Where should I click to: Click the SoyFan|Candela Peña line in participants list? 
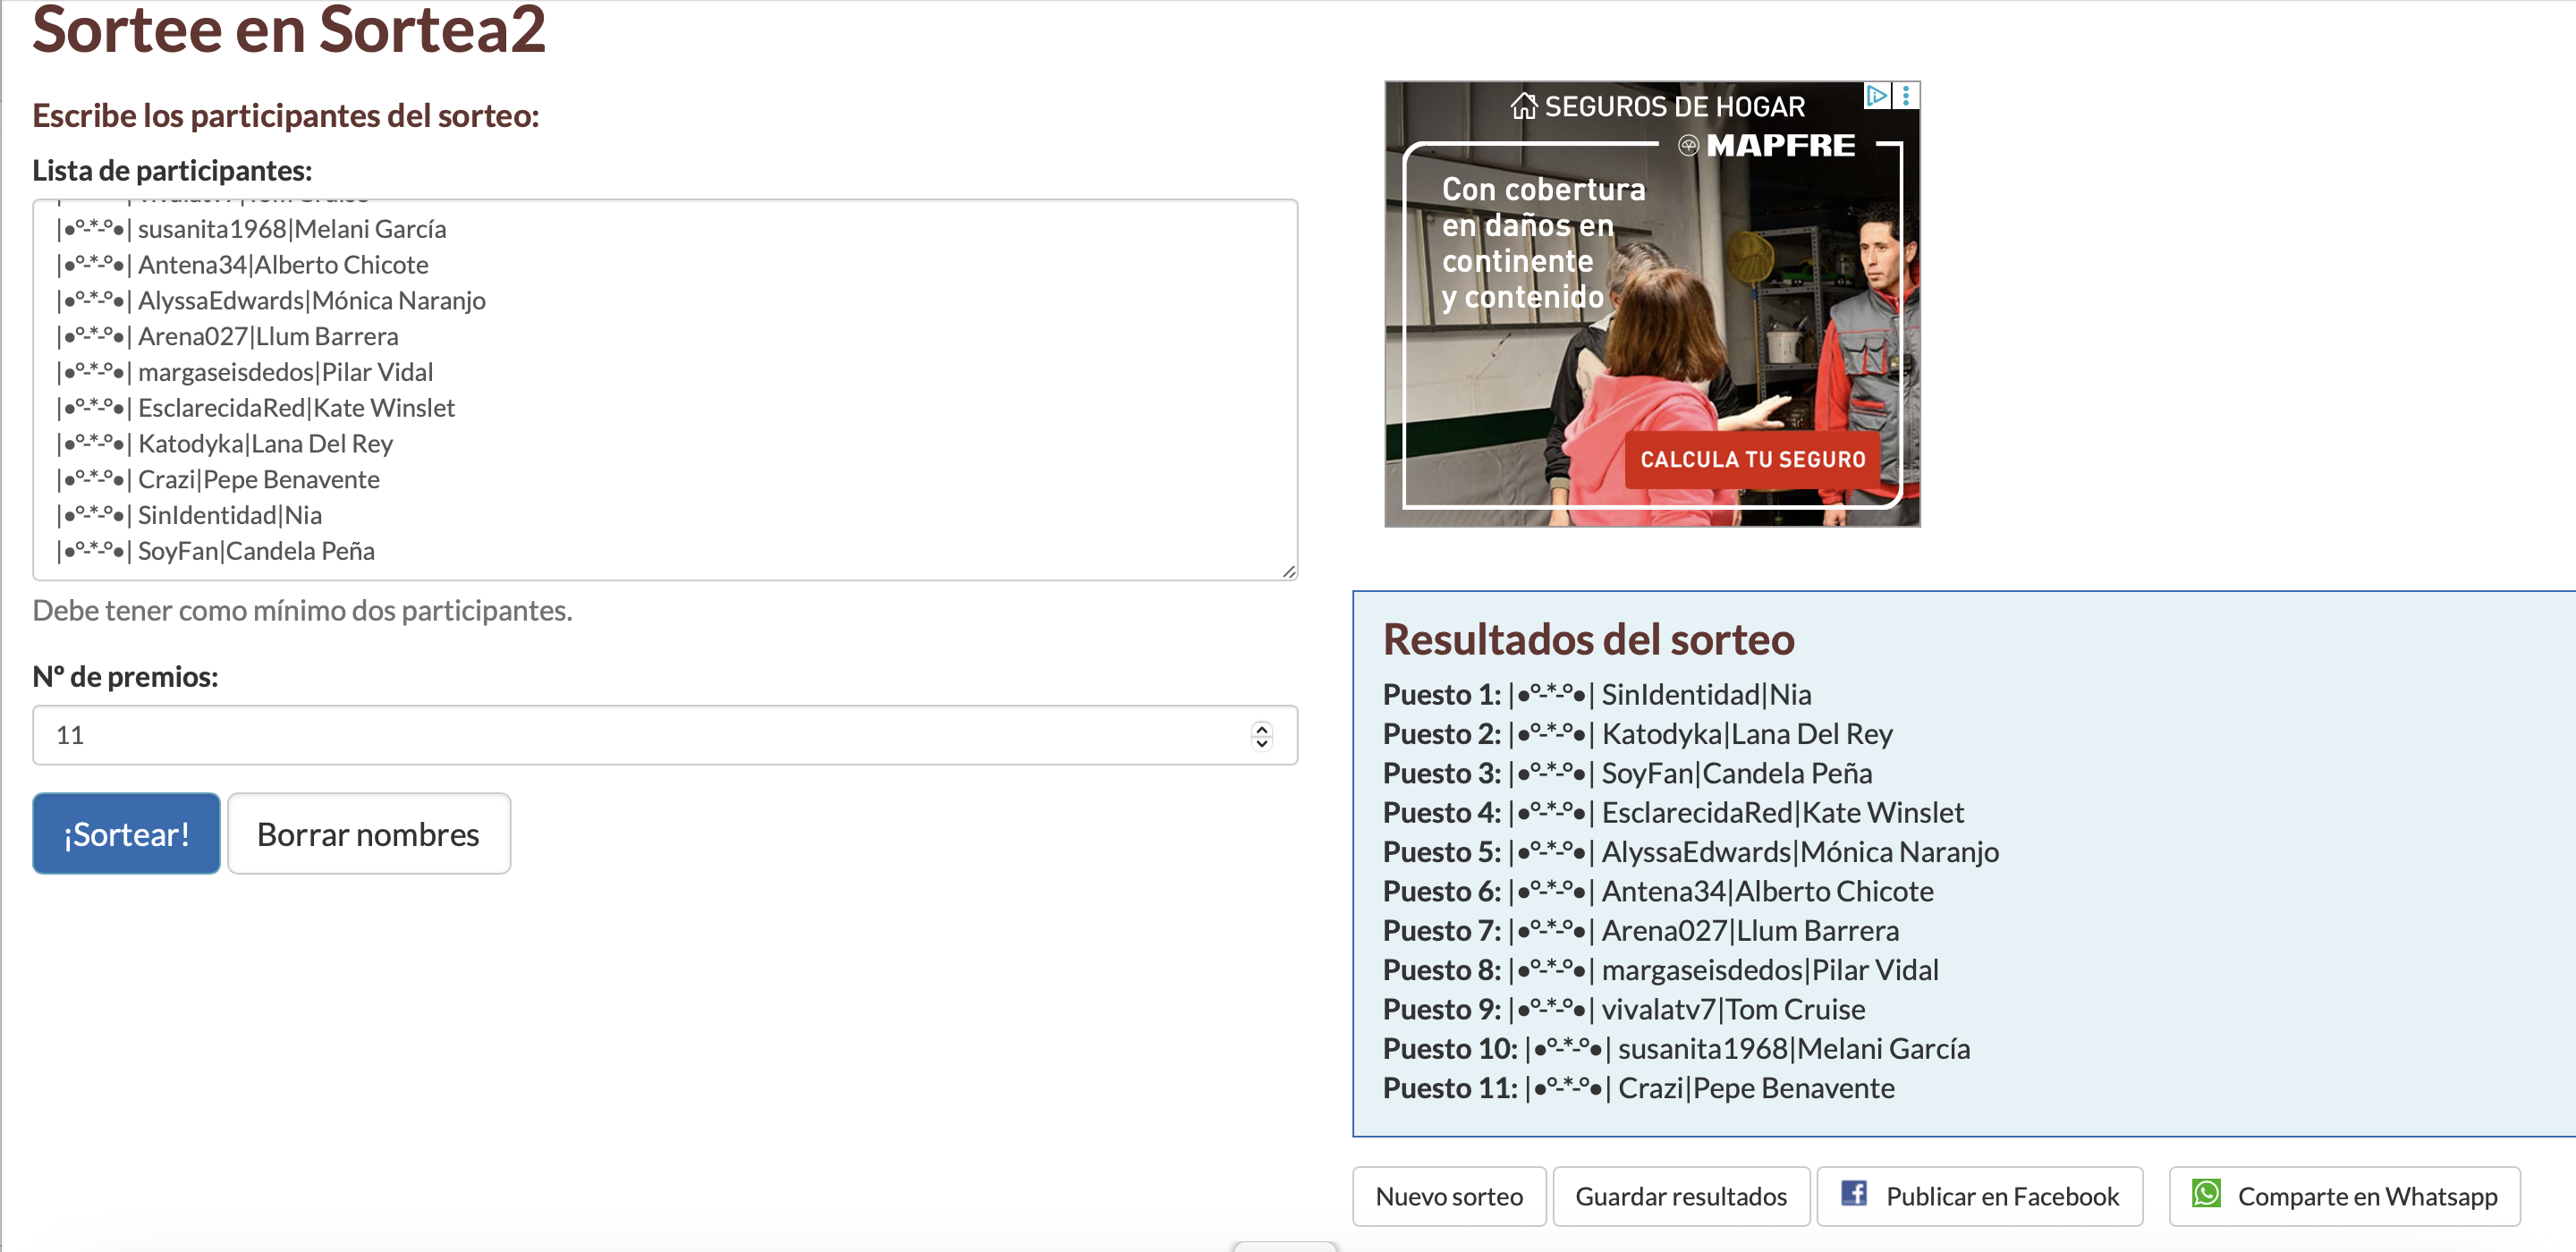click(256, 551)
